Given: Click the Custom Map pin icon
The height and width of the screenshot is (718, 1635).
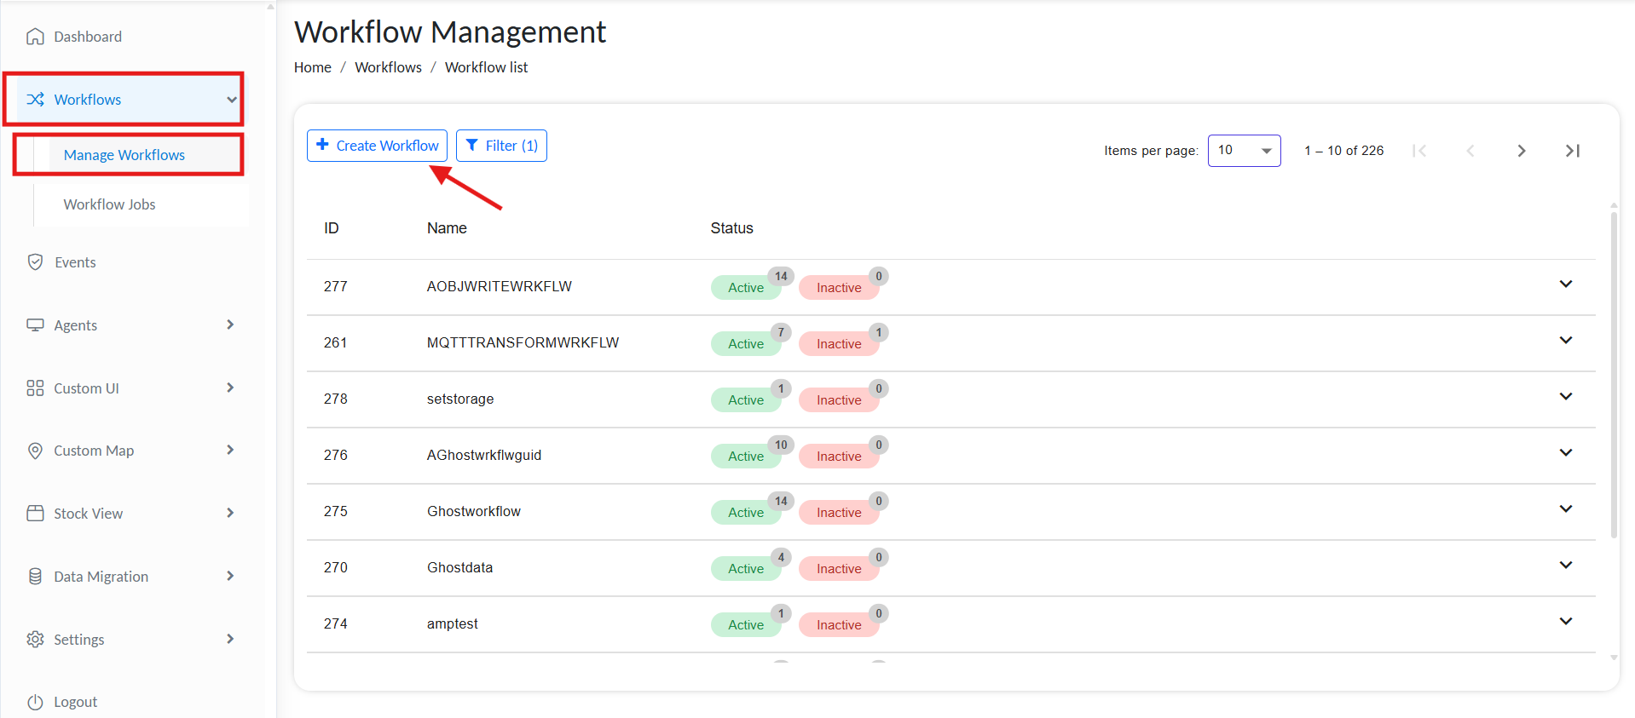Looking at the screenshot, I should [x=35, y=451].
